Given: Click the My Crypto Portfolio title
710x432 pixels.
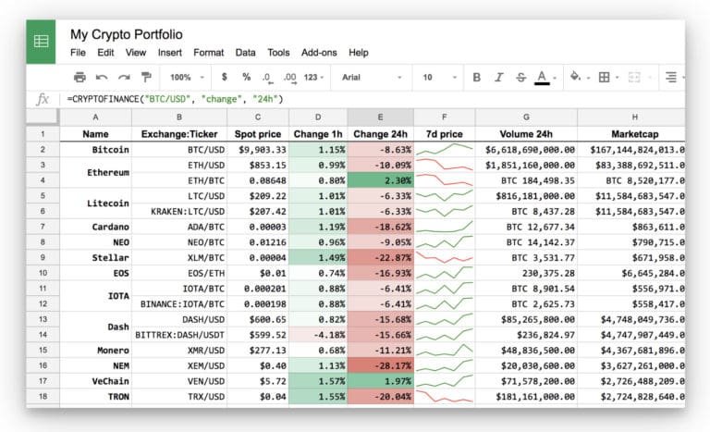Looking at the screenshot, I should click(x=126, y=34).
